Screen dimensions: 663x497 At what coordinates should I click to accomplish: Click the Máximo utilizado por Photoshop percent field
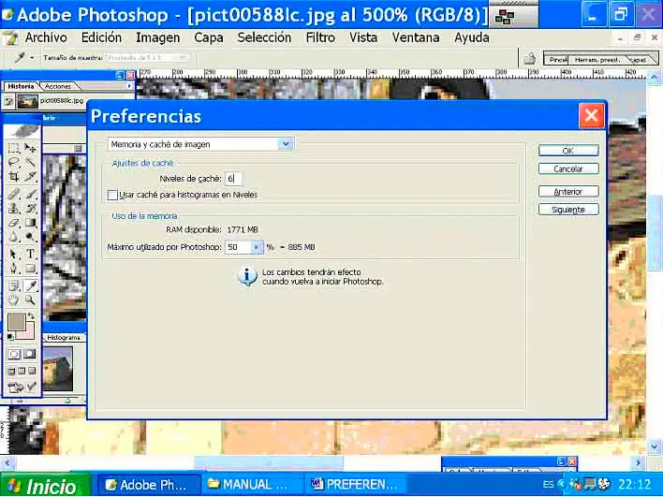239,247
